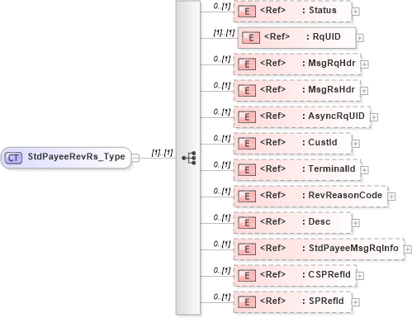Viewport: 412px width, 318px height.
Task: Collapse the StdPayeeRevRs_Type node
Action: 135,158
